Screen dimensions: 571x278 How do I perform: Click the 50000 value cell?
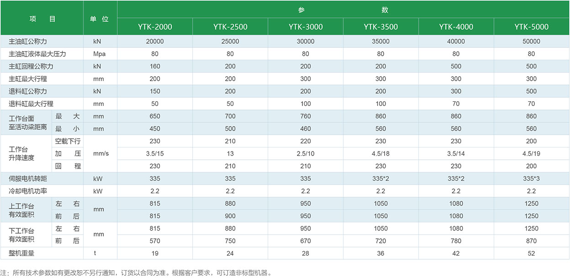click(531, 42)
